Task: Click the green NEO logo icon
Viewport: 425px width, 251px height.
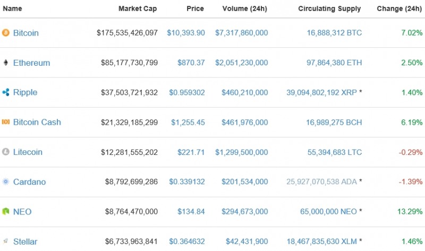Action: pyautogui.click(x=6, y=212)
